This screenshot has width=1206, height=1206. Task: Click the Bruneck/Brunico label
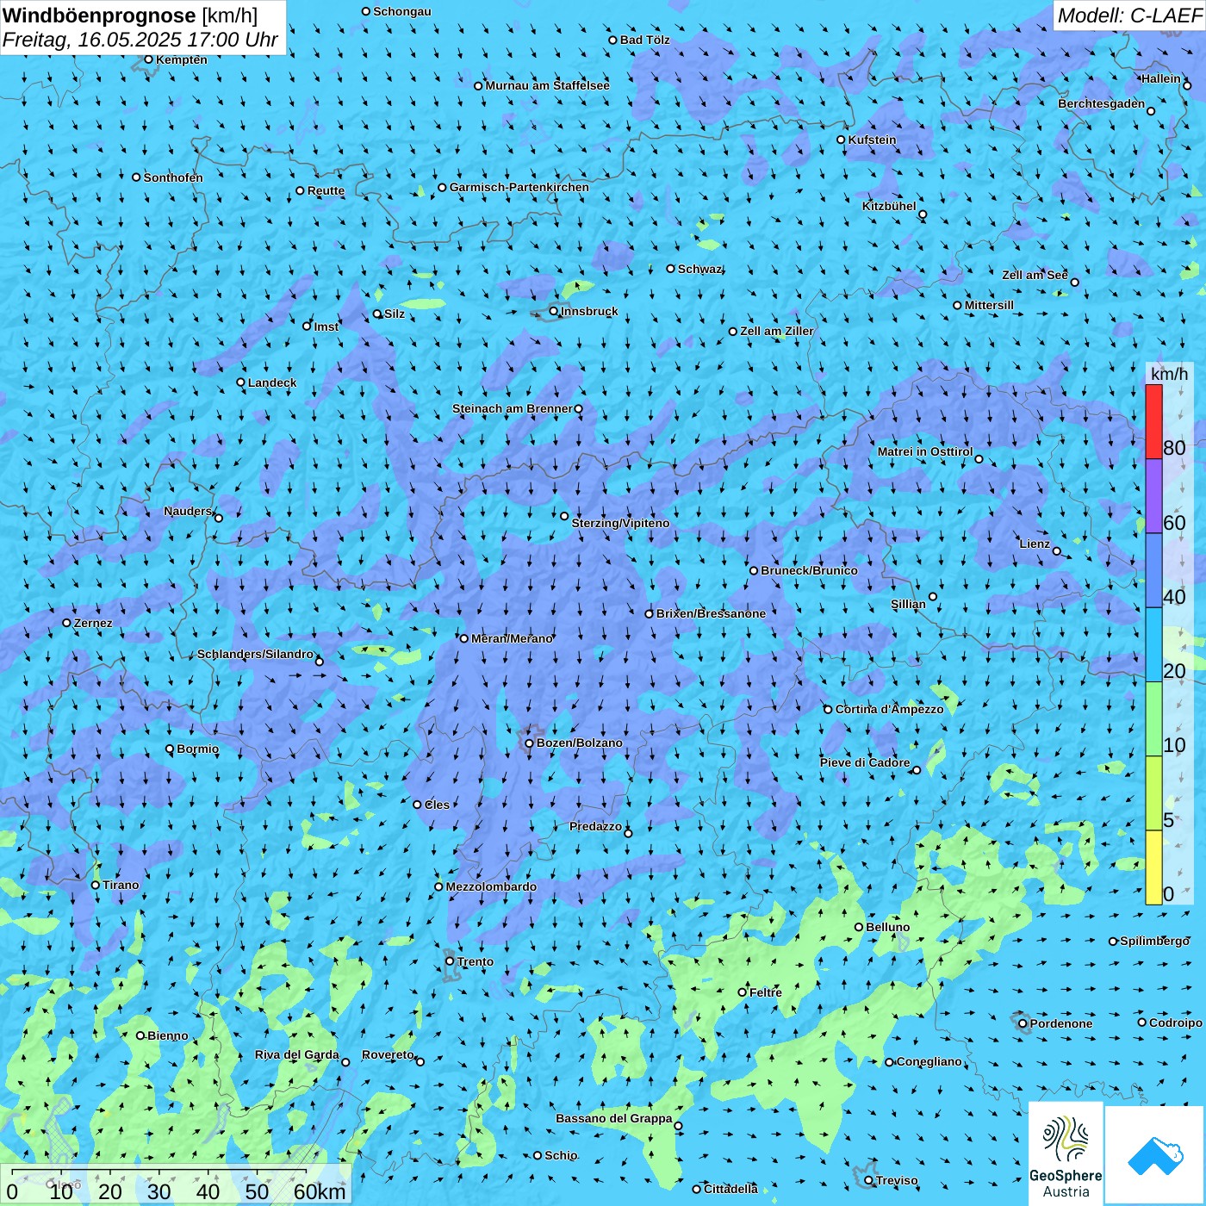point(809,570)
